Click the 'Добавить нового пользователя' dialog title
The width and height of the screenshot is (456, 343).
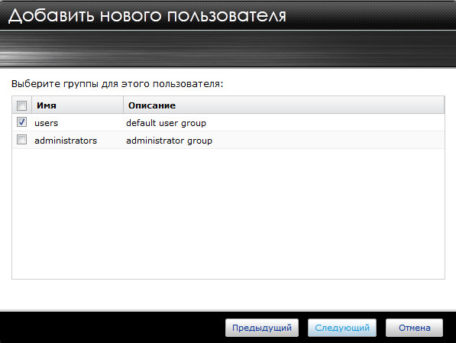tap(147, 15)
